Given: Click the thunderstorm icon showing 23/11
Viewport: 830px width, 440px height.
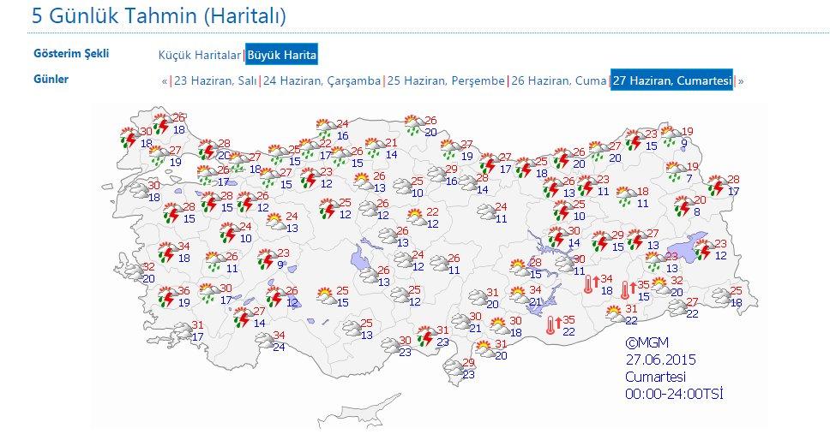Looking at the screenshot, I should tap(586, 186).
